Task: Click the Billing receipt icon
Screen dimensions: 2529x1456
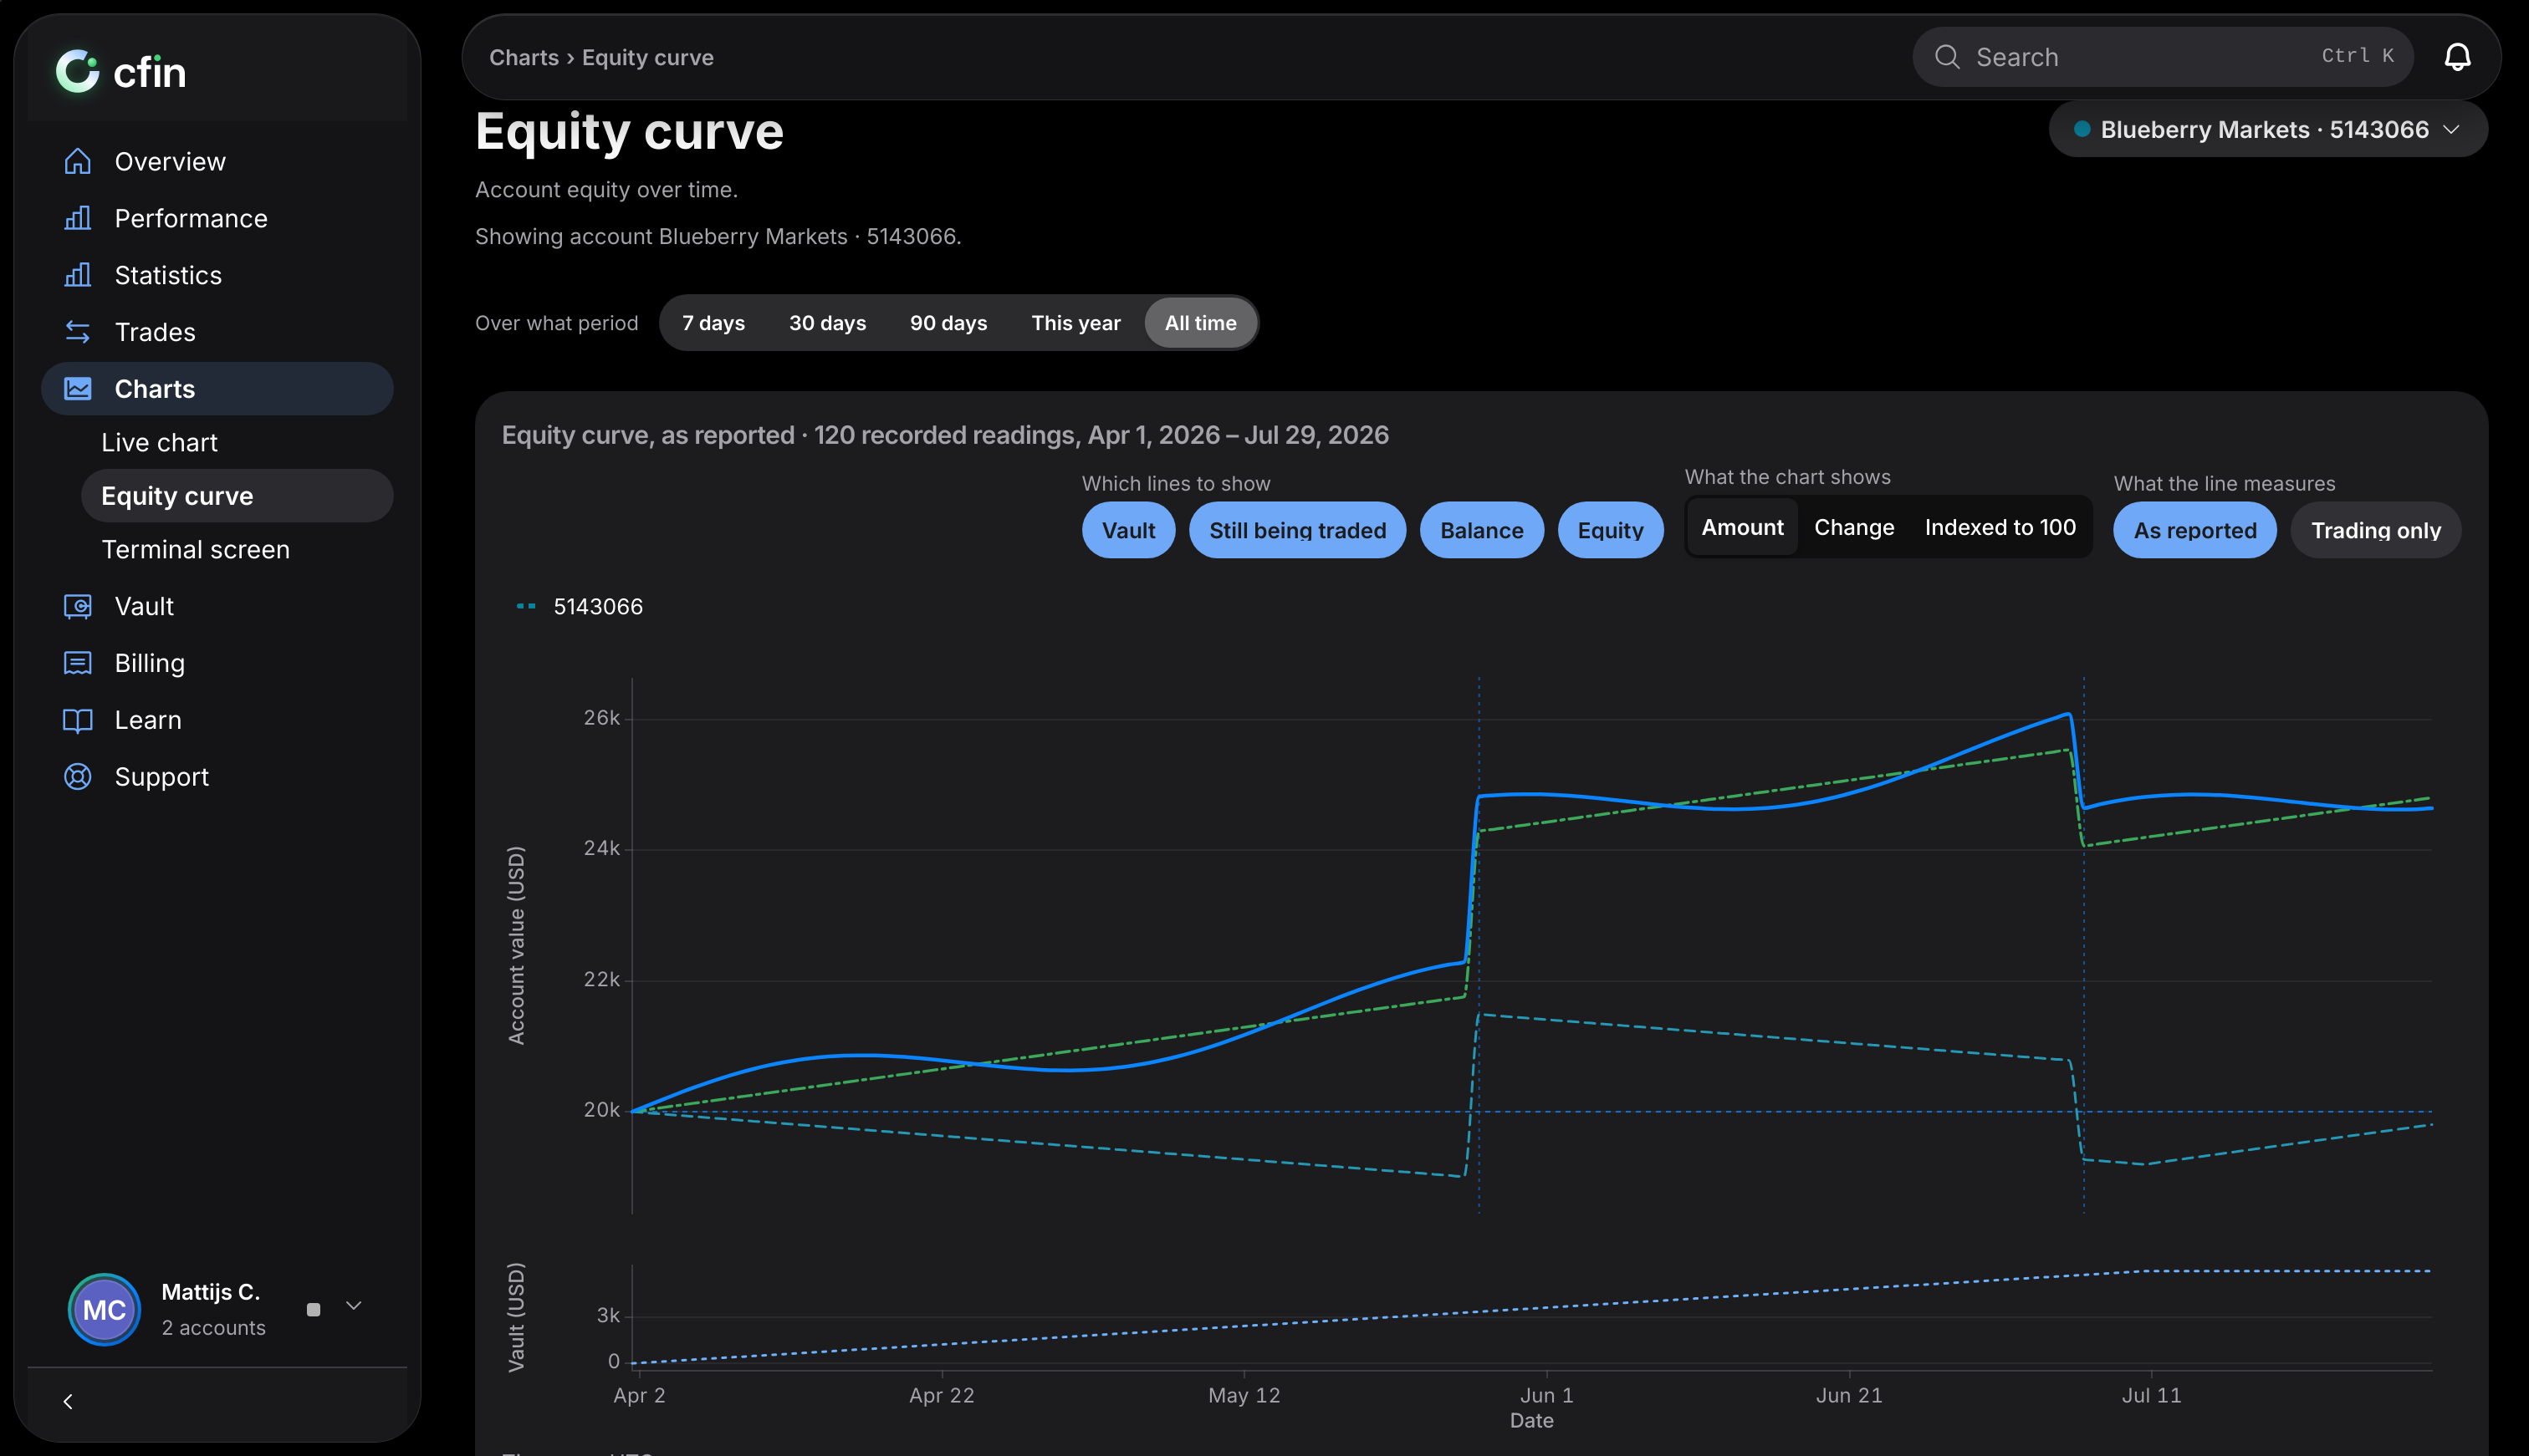Action: pos(77,663)
